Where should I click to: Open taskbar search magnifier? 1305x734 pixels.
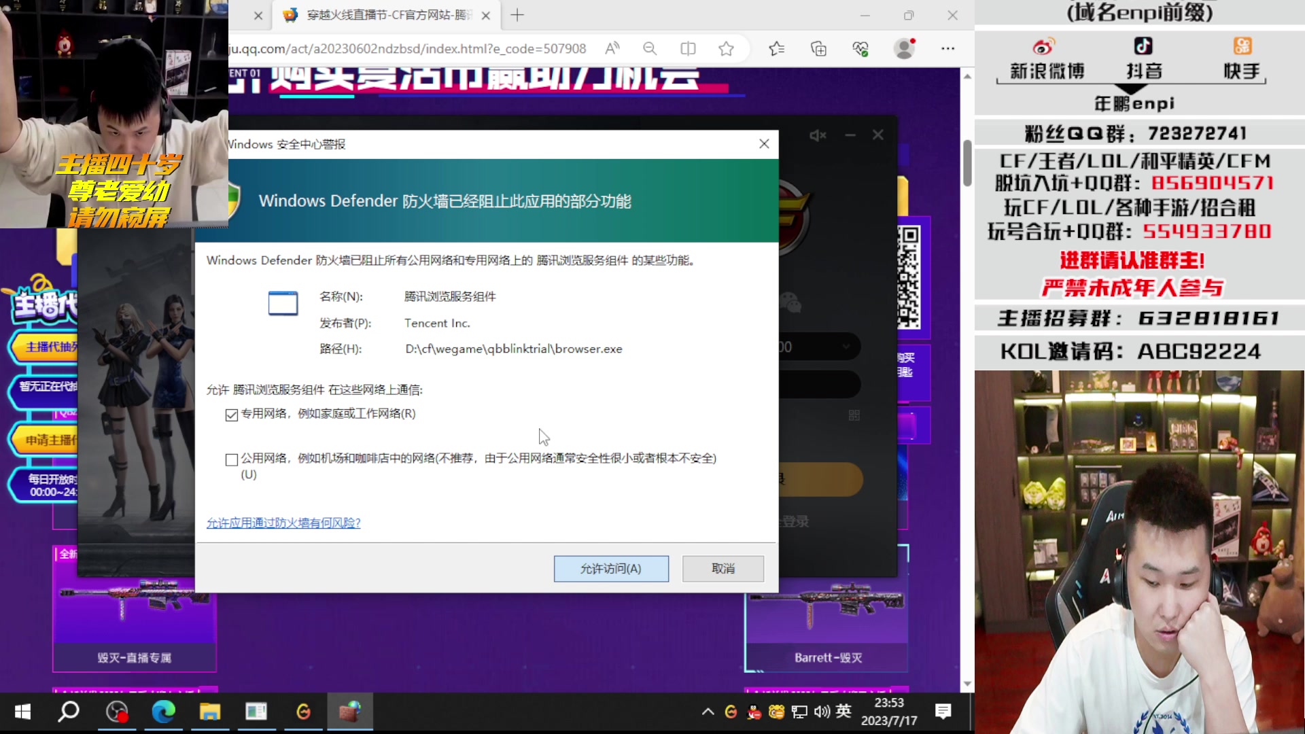[x=69, y=712]
